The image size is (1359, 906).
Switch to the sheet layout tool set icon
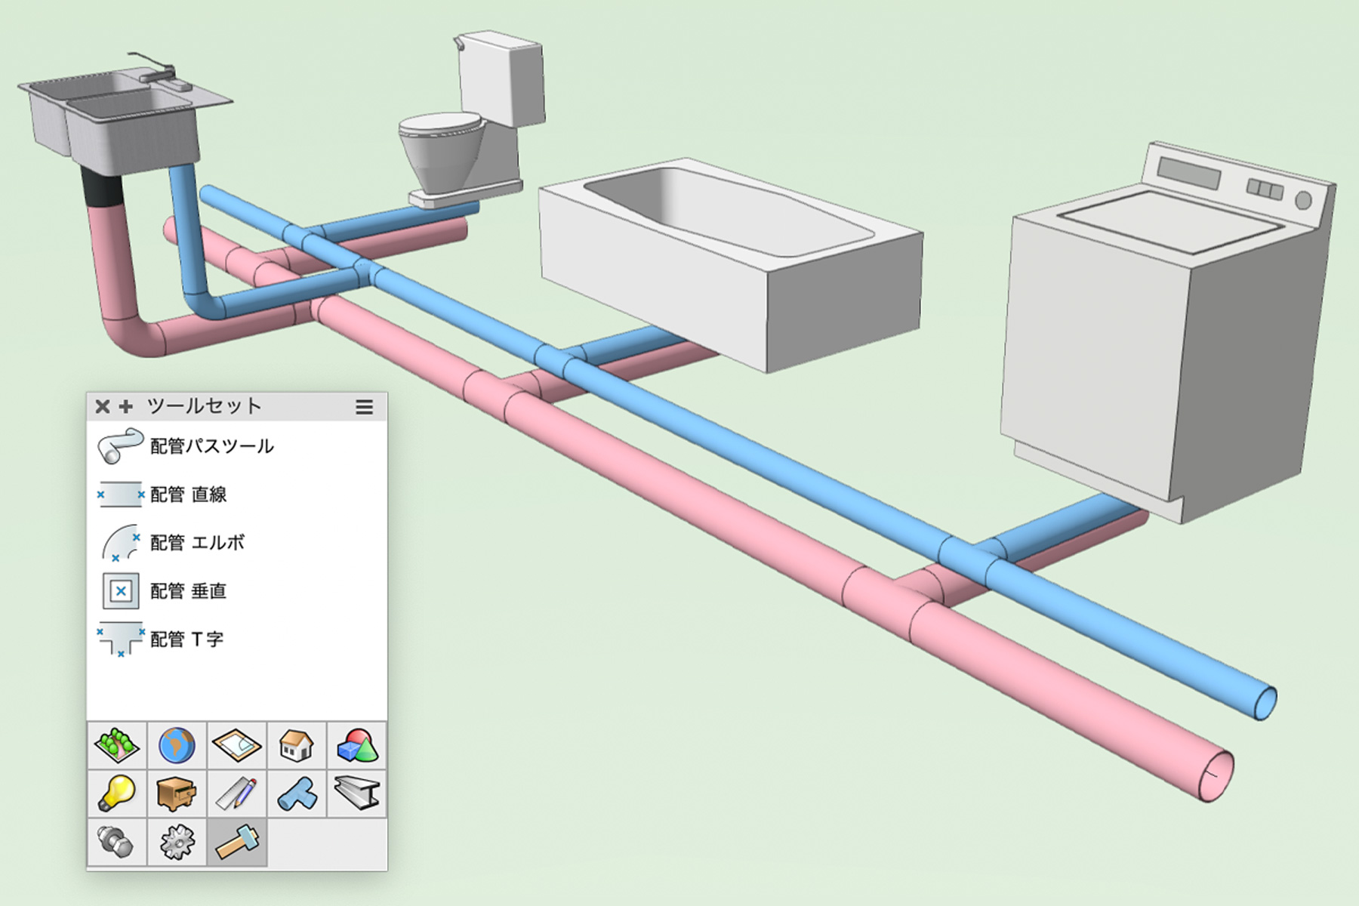coord(236,745)
